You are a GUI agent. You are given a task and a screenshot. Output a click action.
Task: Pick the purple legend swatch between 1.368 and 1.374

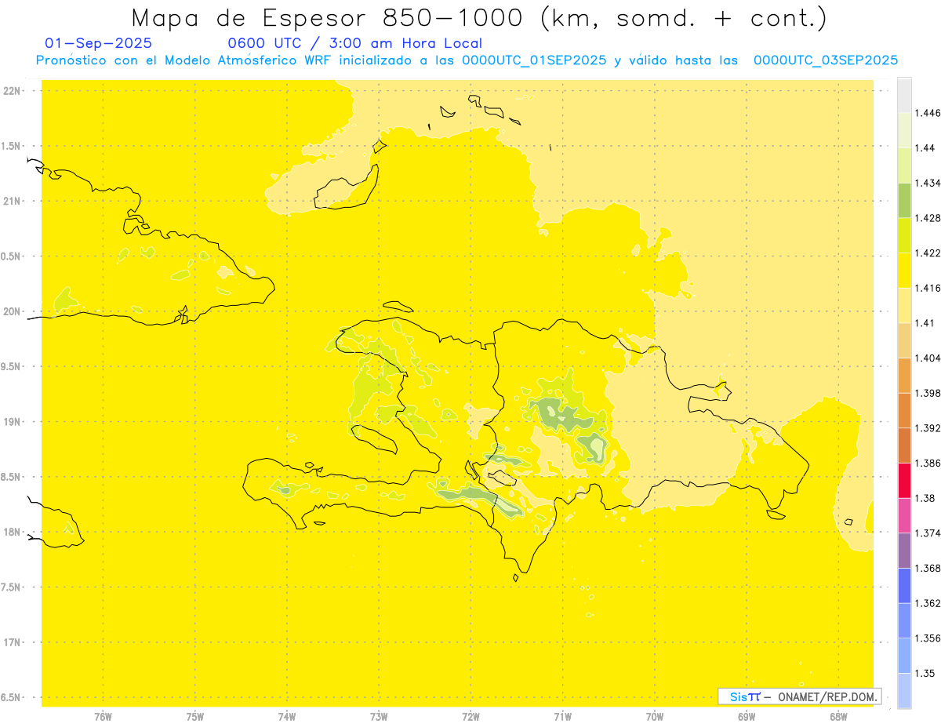coord(904,550)
